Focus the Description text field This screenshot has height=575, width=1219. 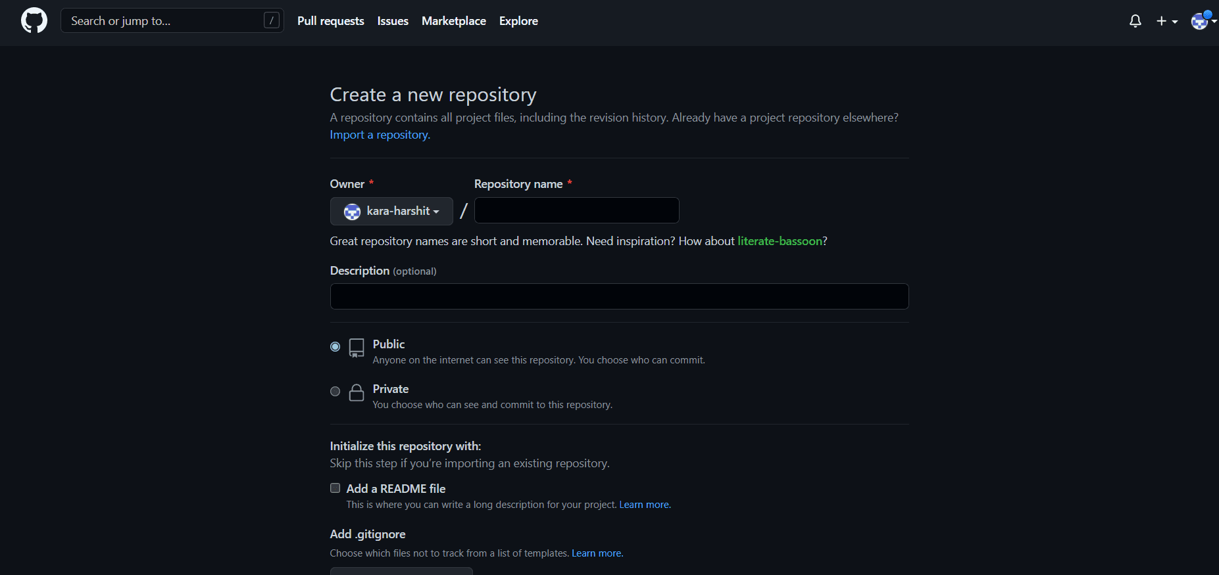click(619, 296)
